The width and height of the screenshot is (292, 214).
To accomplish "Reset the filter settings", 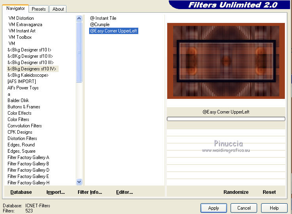I will [x=269, y=192].
